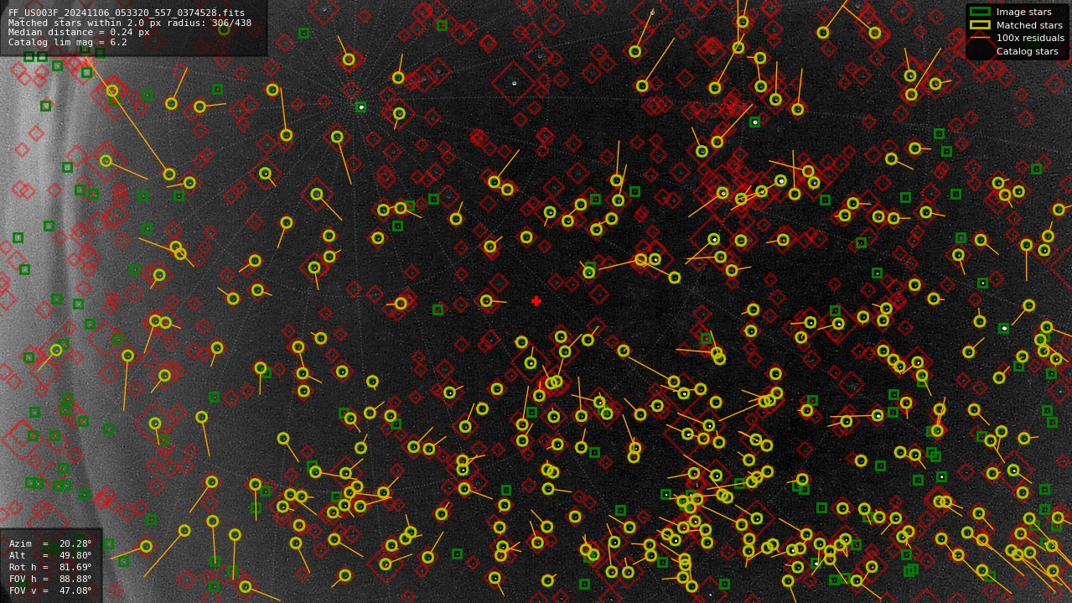Click the 'FOV h = 88.88°' value

tap(50, 580)
